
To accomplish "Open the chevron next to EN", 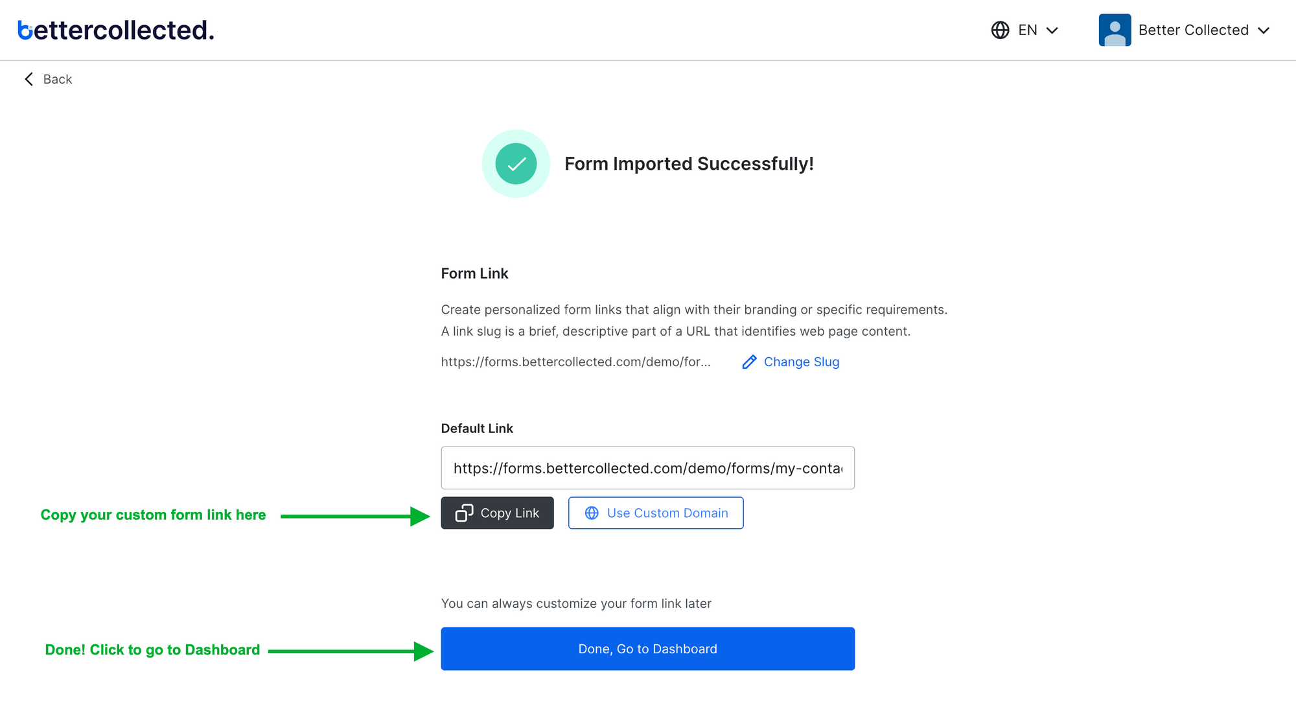I will [x=1053, y=30].
